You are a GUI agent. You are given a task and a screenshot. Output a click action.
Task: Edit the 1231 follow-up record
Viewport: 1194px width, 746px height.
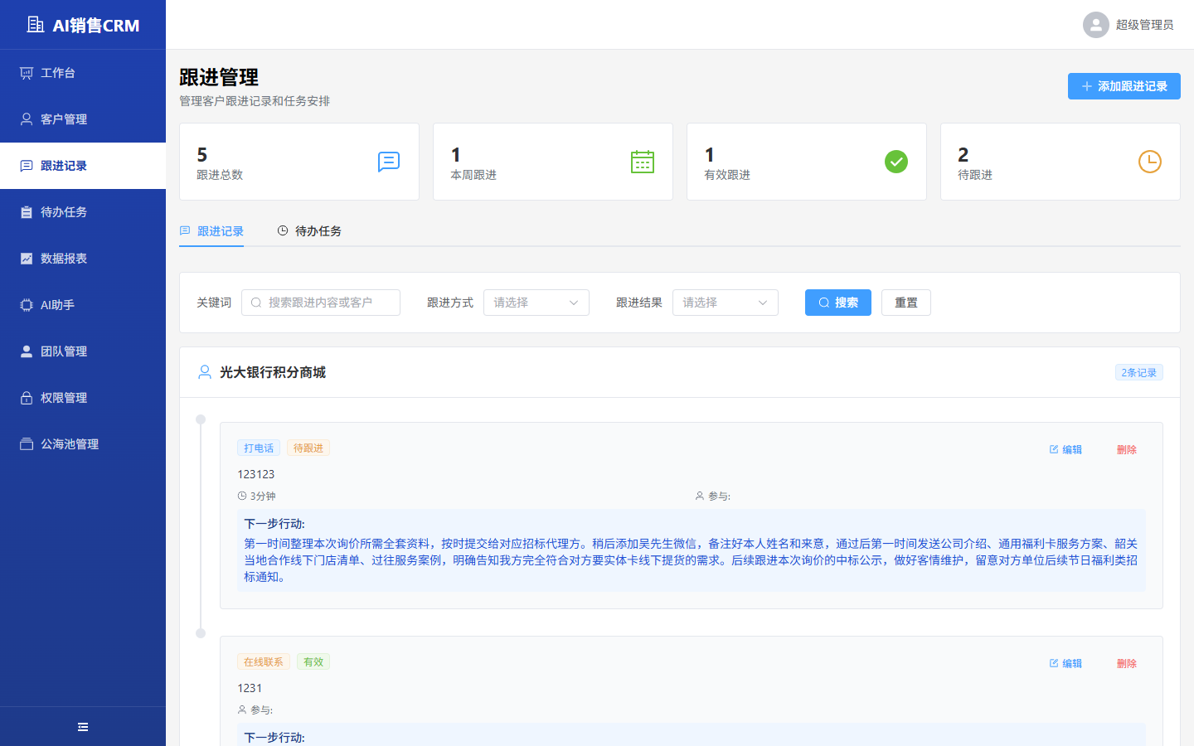click(1065, 663)
